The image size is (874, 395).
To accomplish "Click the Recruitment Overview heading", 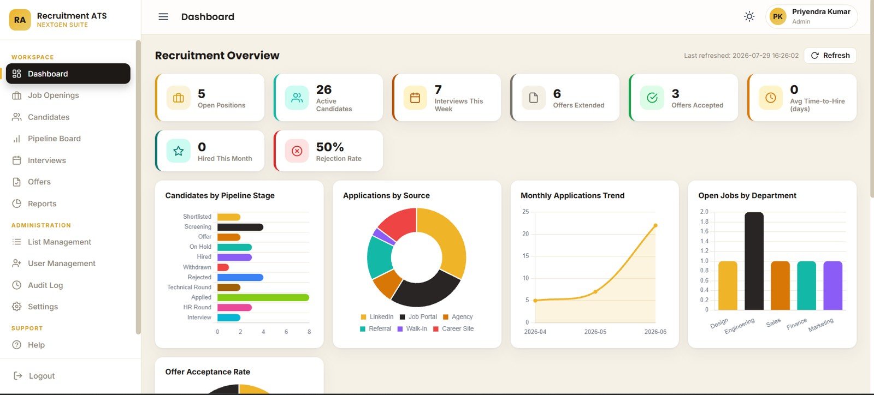I will 217,56.
